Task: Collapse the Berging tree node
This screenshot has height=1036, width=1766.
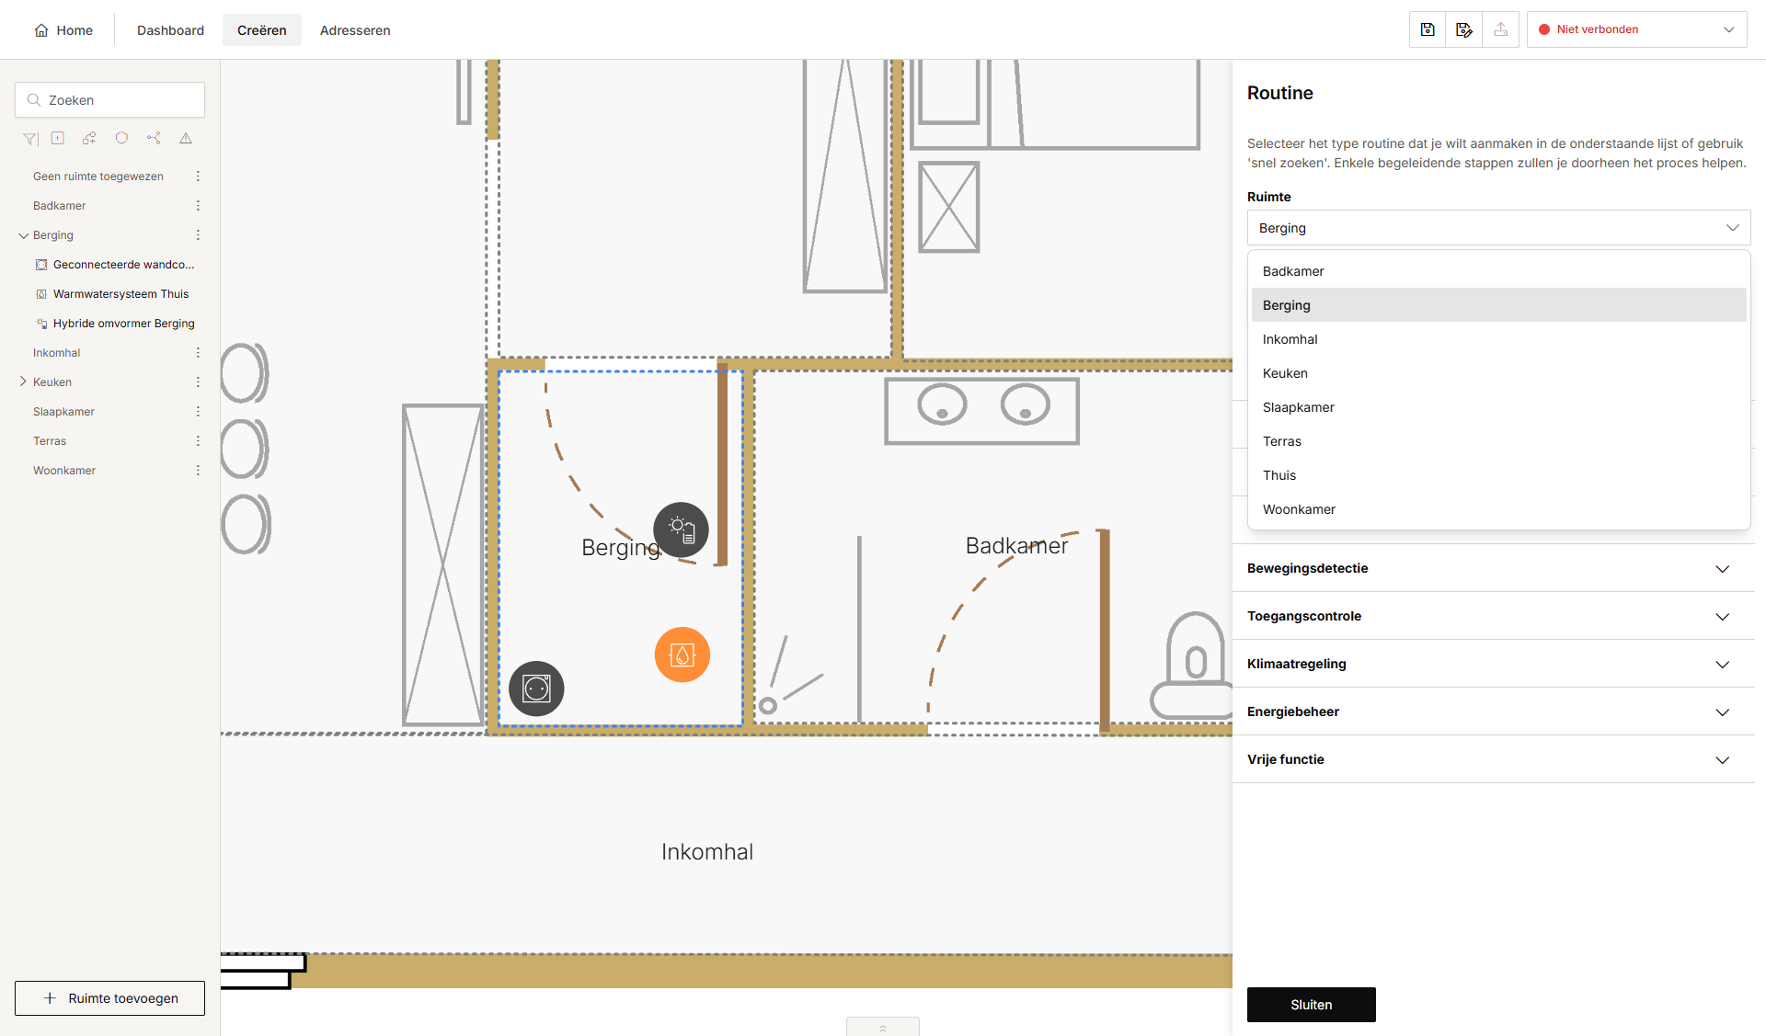Action: (x=23, y=235)
